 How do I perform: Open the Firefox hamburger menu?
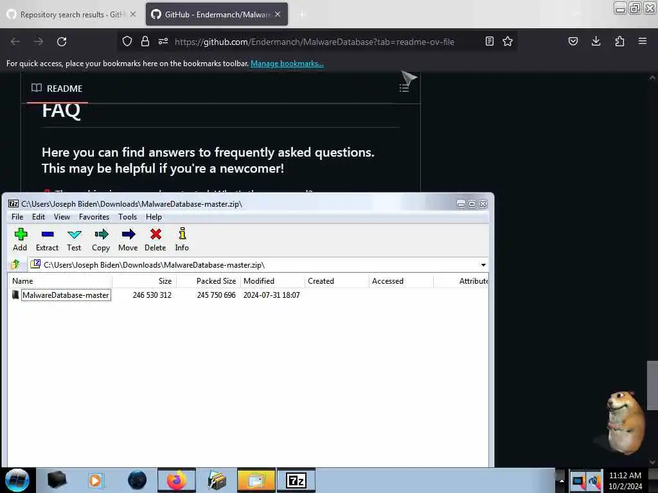[x=643, y=41]
